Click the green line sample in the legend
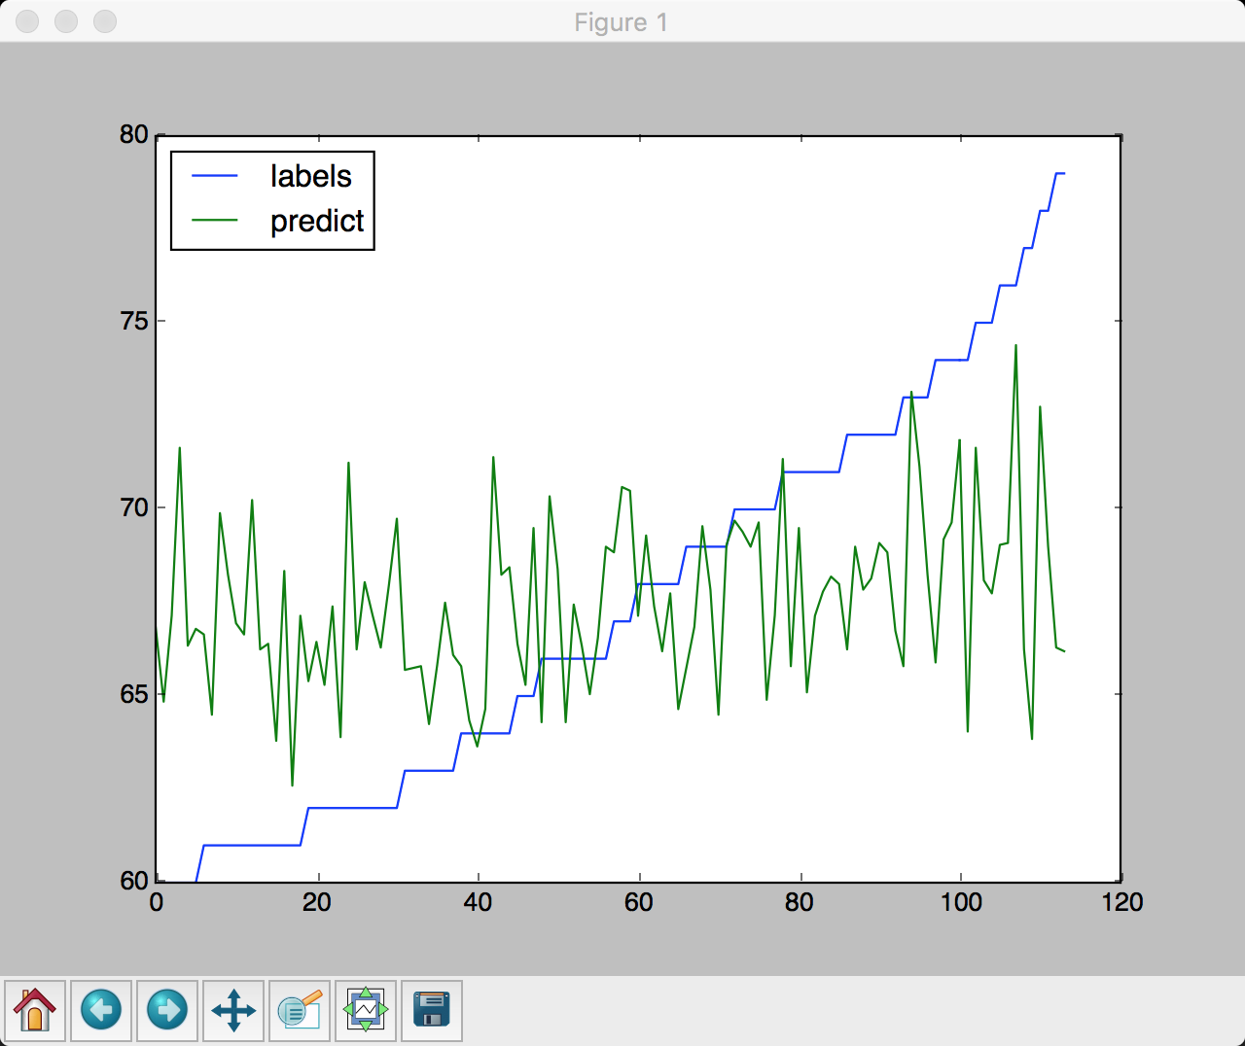 [215, 221]
